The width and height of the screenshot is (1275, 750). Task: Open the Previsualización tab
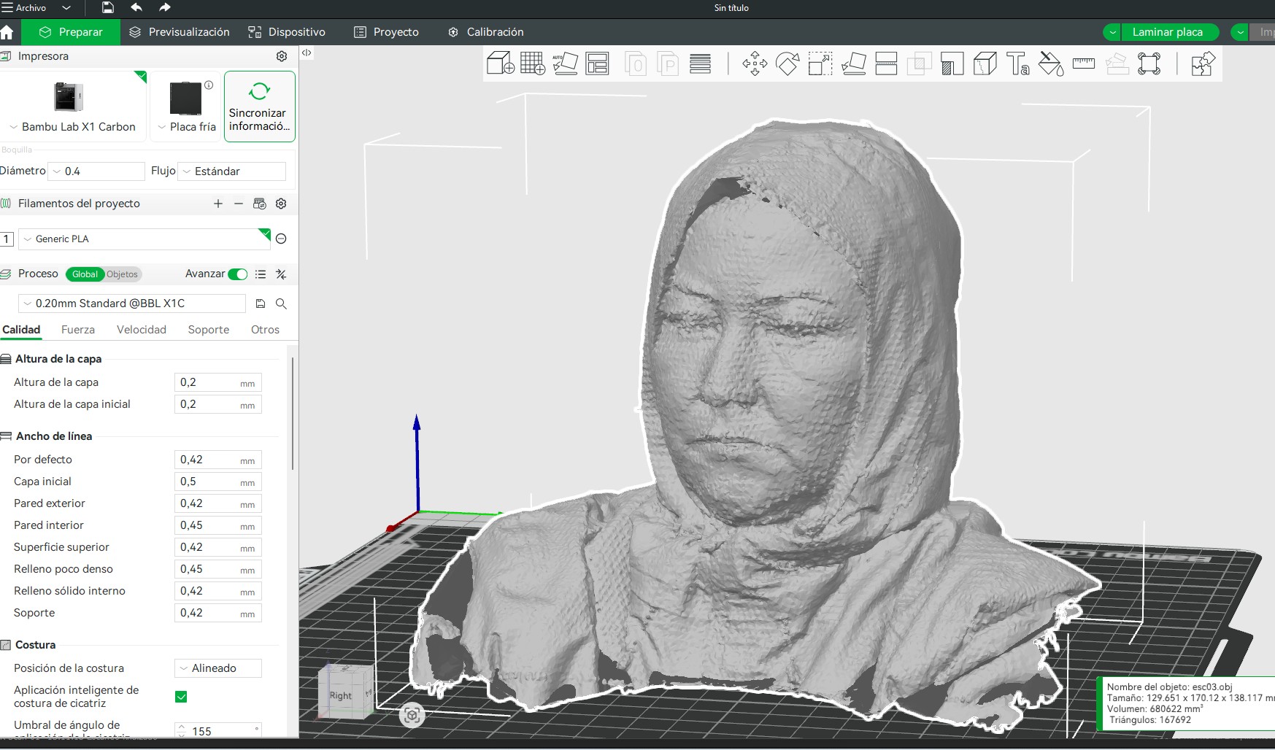(180, 32)
